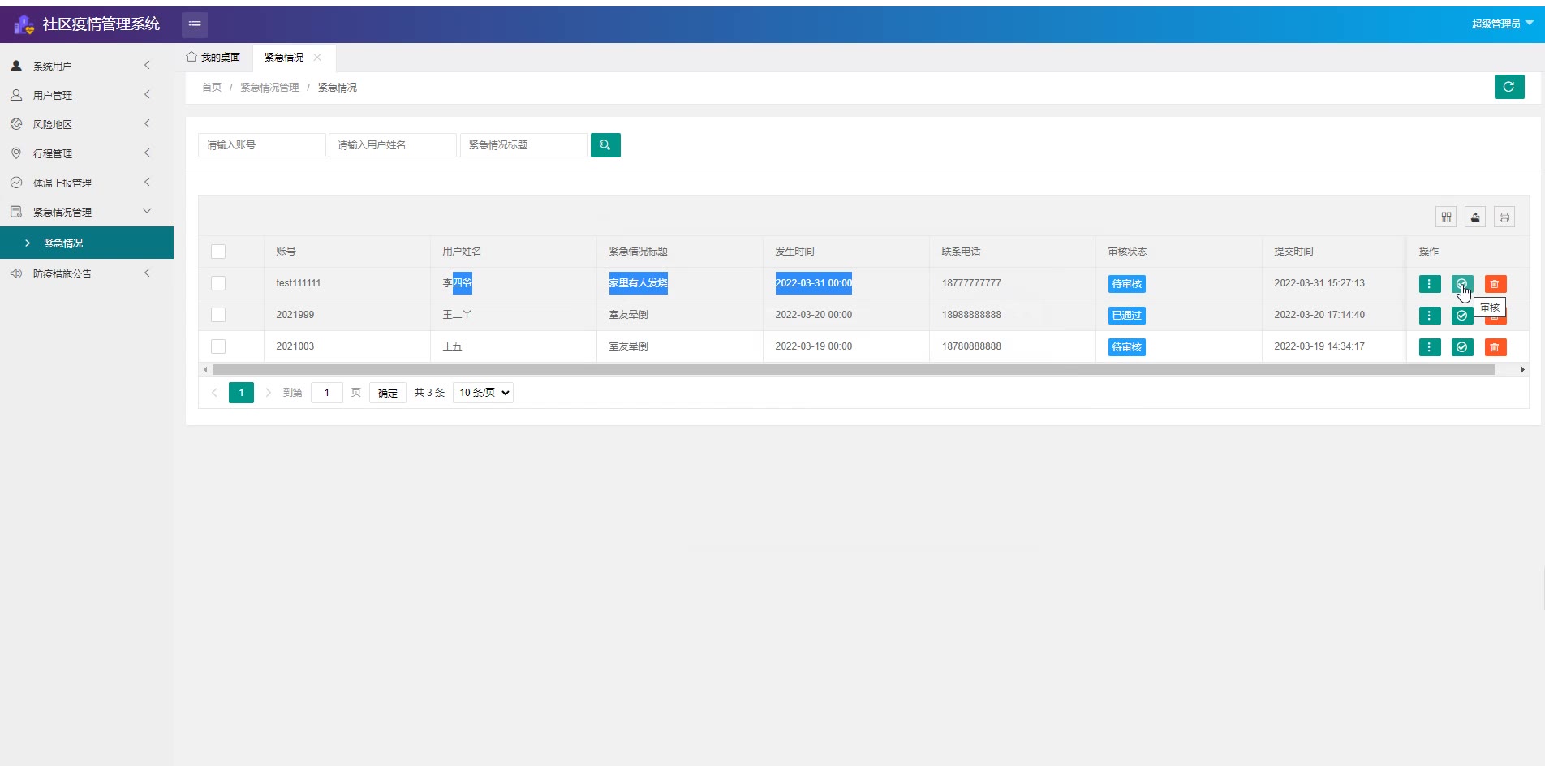1545x766 pixels.
Task: Open more actions for account 2021999
Action: tap(1429, 316)
